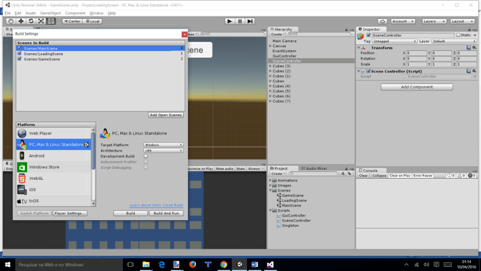Open Target Platform dropdown
481x271 pixels.
(x=163, y=145)
